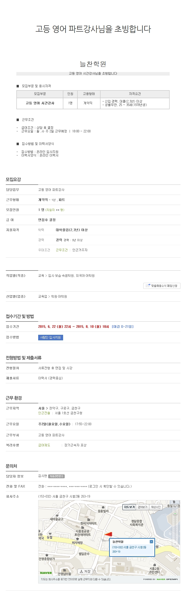Click the NAVER OPENAPI powered-by logo
Image resolution: width=186 pixels, height=591 pixels.
(160, 579)
